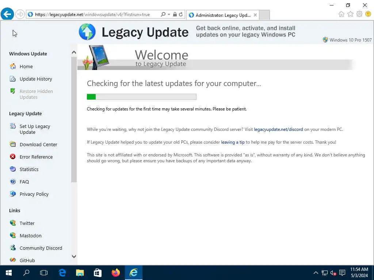Click the browser Forward arrow button
Image resolution: width=374 pixels, height=280 pixels.
(20, 14)
